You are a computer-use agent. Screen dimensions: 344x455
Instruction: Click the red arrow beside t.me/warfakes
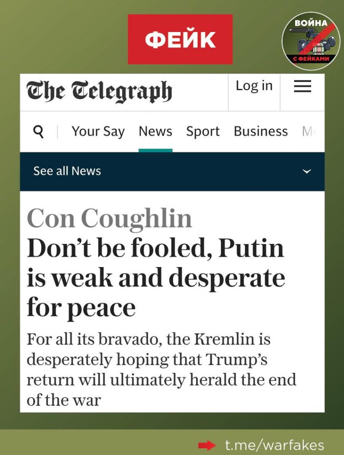pos(207,445)
